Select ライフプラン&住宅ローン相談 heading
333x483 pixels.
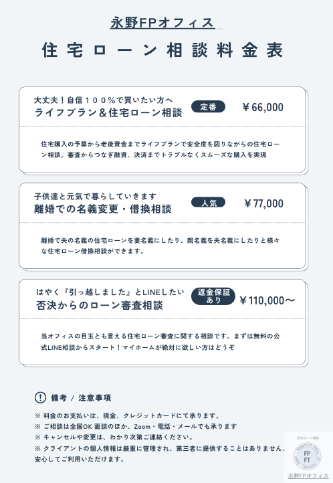108,113
